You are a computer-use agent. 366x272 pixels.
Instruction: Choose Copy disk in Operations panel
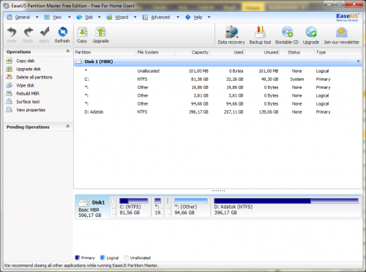[26, 61]
